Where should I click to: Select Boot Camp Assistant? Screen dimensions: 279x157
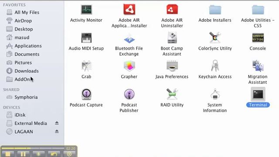coord(172,38)
